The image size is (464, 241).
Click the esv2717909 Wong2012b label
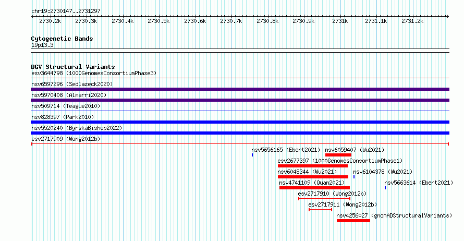coord(66,139)
